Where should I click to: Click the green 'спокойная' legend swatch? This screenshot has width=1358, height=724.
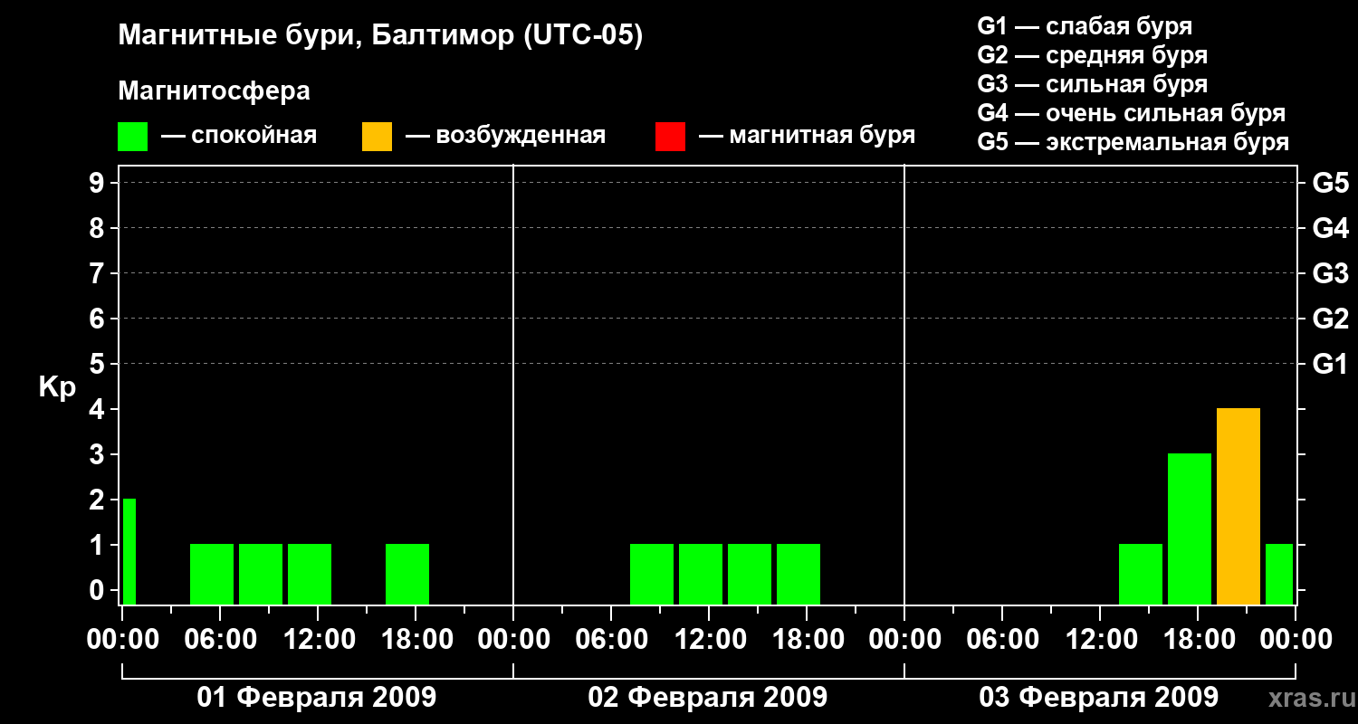coord(132,137)
